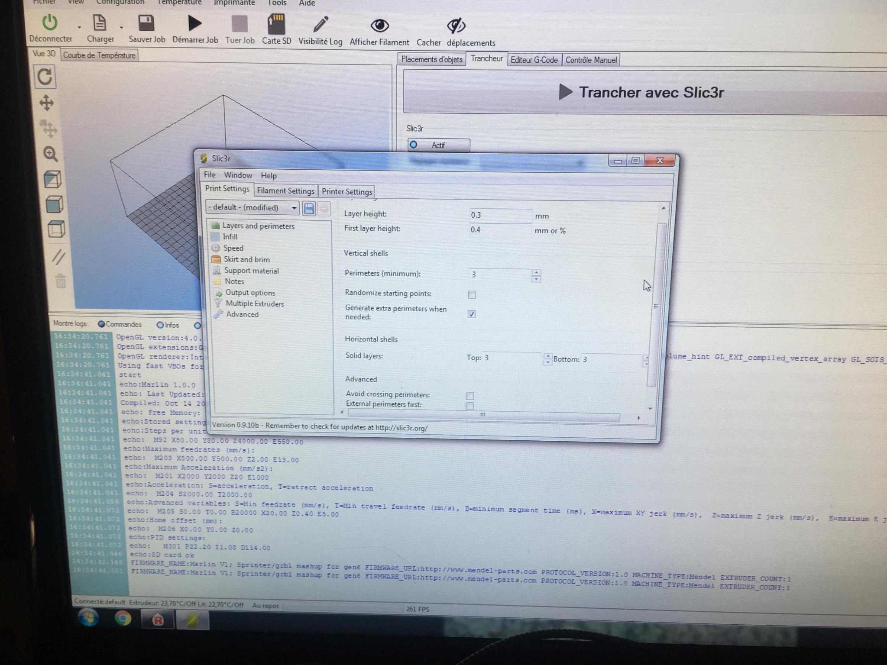Increase Perimeters minimum with spinner arrow

[537, 272]
